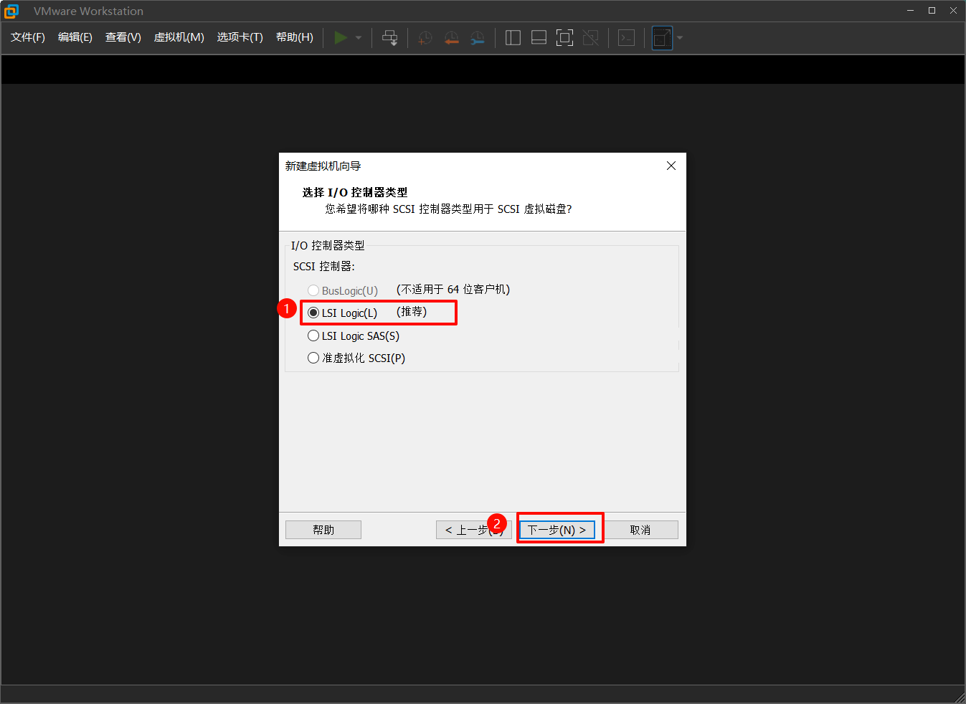
Task: Open the Snapshot Manager icon
Action: [x=477, y=37]
